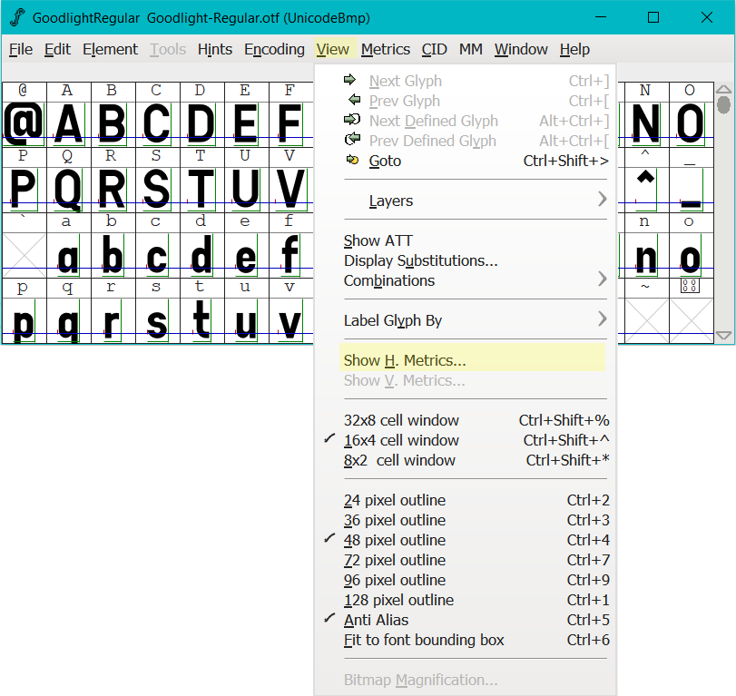Image resolution: width=736 pixels, height=696 pixels.
Task: Maximize the FontForge window
Action: pyautogui.click(x=653, y=17)
